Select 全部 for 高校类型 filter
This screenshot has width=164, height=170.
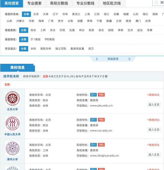(x=24, y=30)
